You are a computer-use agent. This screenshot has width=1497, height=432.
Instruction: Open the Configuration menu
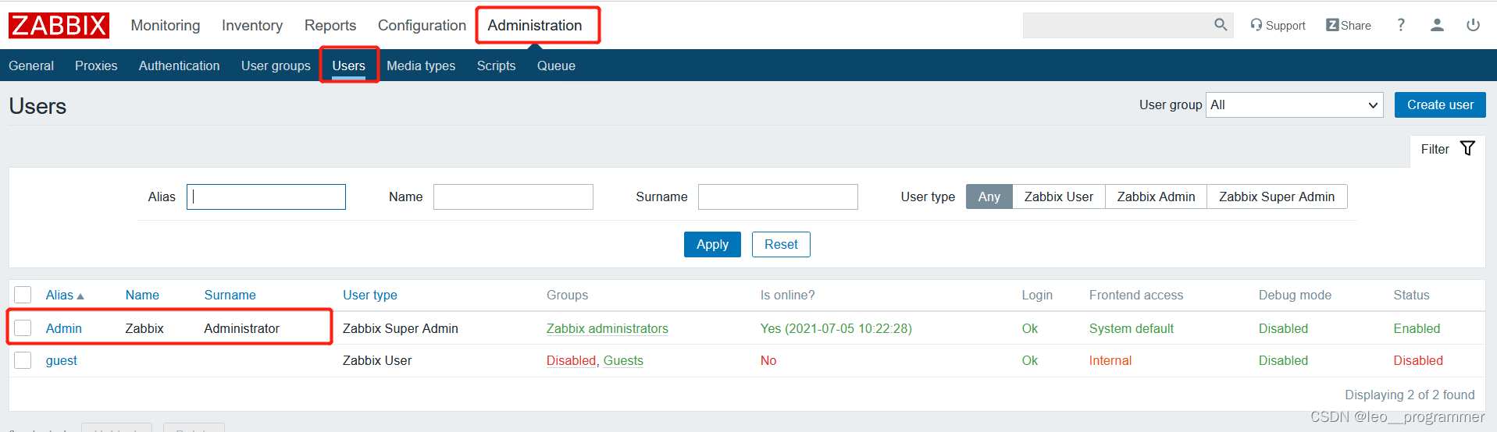click(422, 25)
